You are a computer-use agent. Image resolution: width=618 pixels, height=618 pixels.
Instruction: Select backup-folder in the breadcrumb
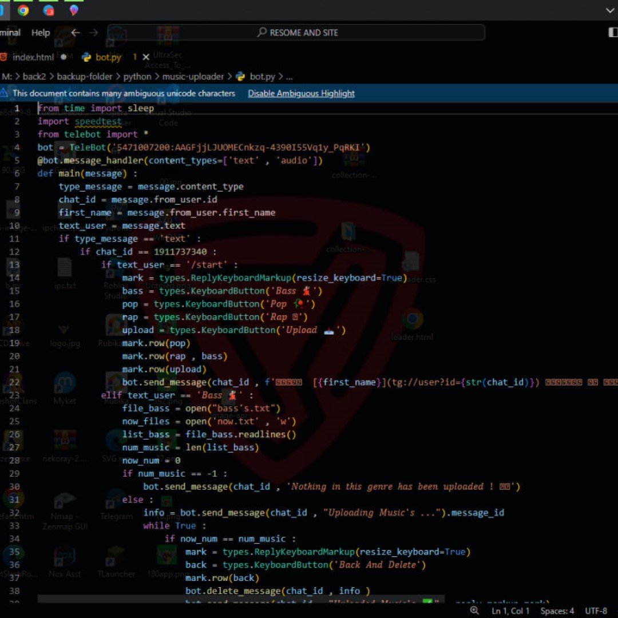pos(84,77)
